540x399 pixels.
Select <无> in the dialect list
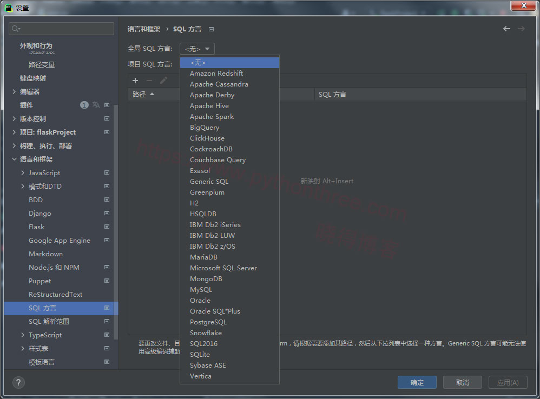pos(230,63)
